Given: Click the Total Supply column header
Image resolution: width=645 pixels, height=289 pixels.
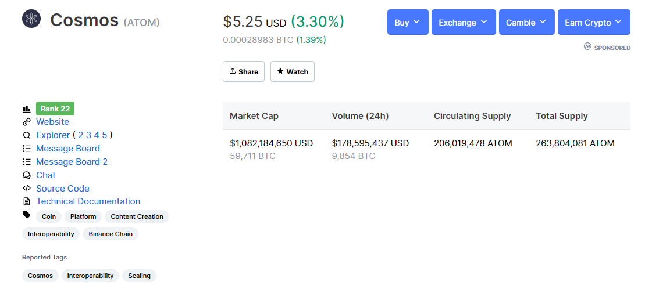Looking at the screenshot, I should click(562, 116).
